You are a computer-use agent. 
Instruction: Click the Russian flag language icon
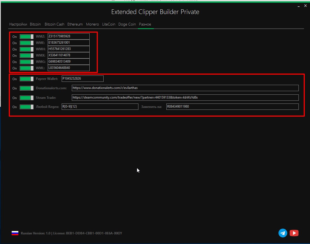point(15,233)
